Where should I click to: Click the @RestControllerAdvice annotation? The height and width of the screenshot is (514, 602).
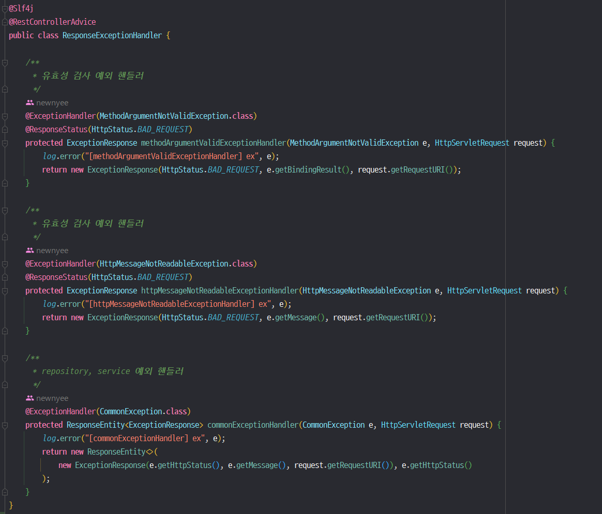[x=52, y=22]
